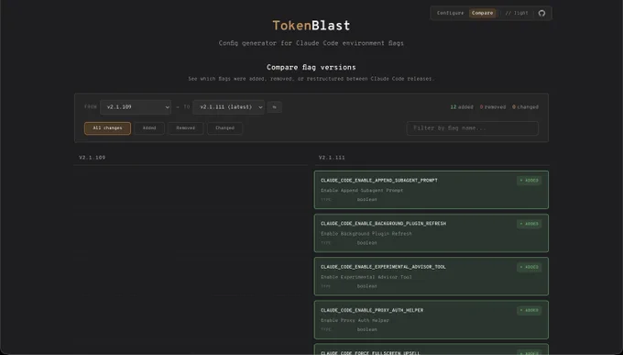Click the 12 added count
The image size is (623, 355).
[462, 107]
